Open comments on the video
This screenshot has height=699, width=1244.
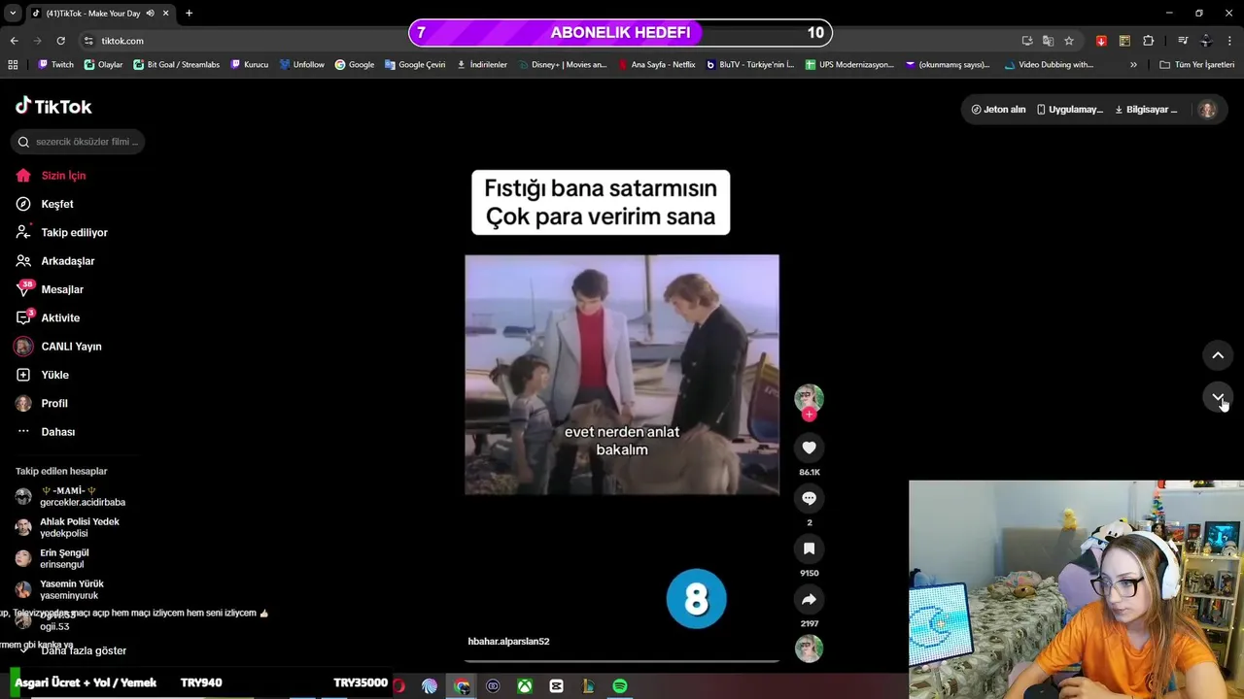click(x=809, y=498)
